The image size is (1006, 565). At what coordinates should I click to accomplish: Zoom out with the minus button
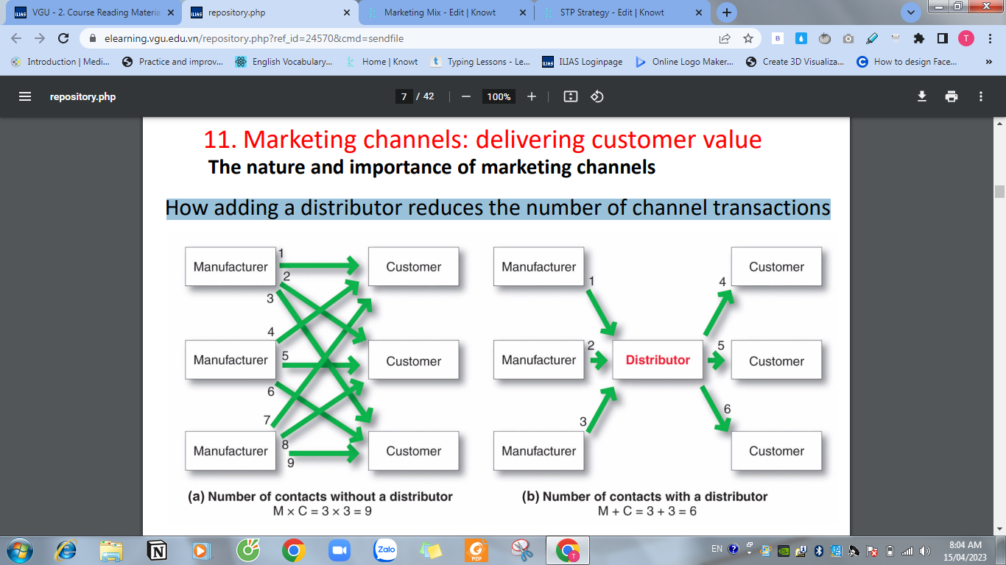point(465,96)
